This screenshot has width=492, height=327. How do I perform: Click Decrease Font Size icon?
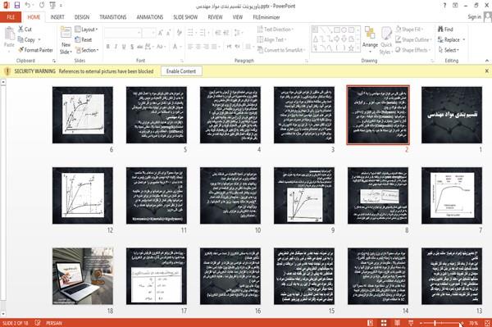(x=168, y=33)
